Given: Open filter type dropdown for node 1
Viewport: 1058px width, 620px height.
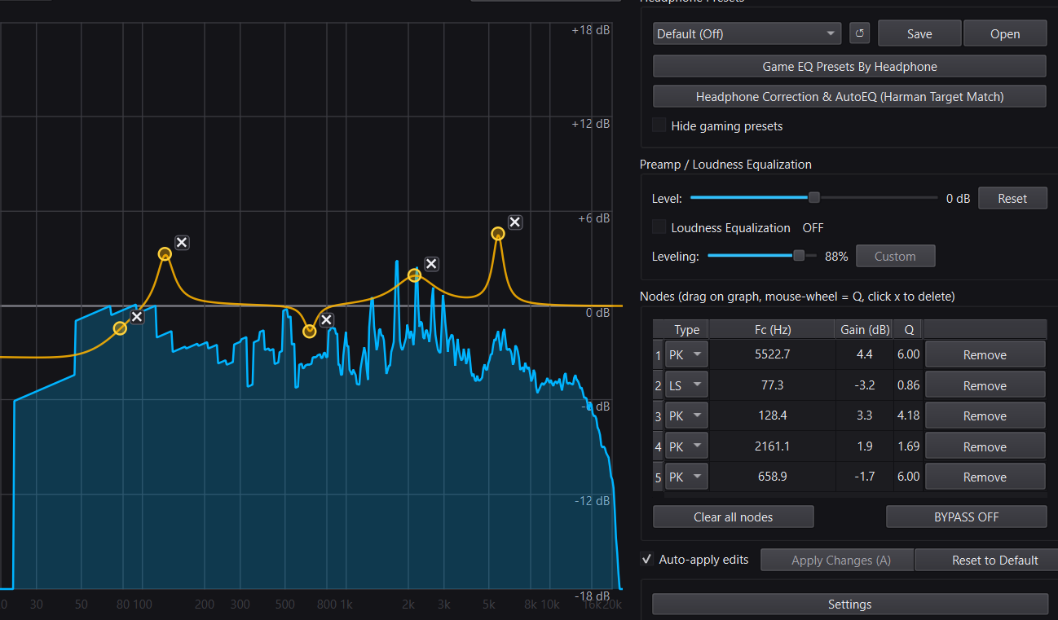Looking at the screenshot, I should (x=686, y=354).
